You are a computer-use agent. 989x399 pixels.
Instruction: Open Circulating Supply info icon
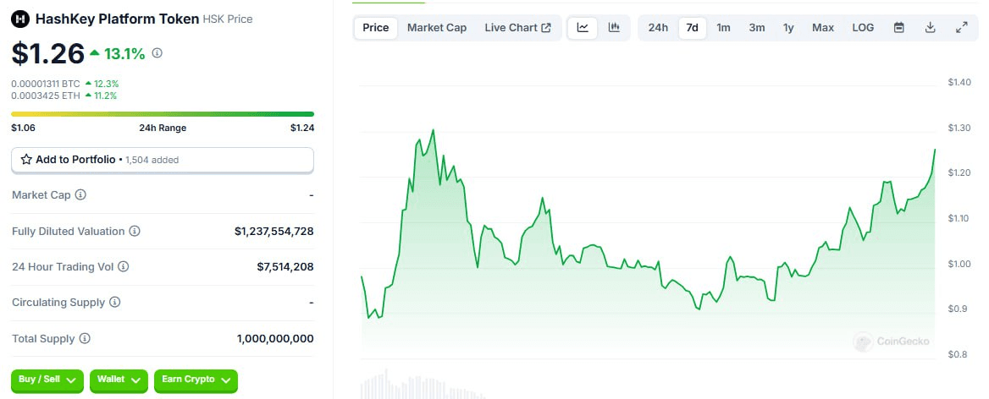click(115, 303)
